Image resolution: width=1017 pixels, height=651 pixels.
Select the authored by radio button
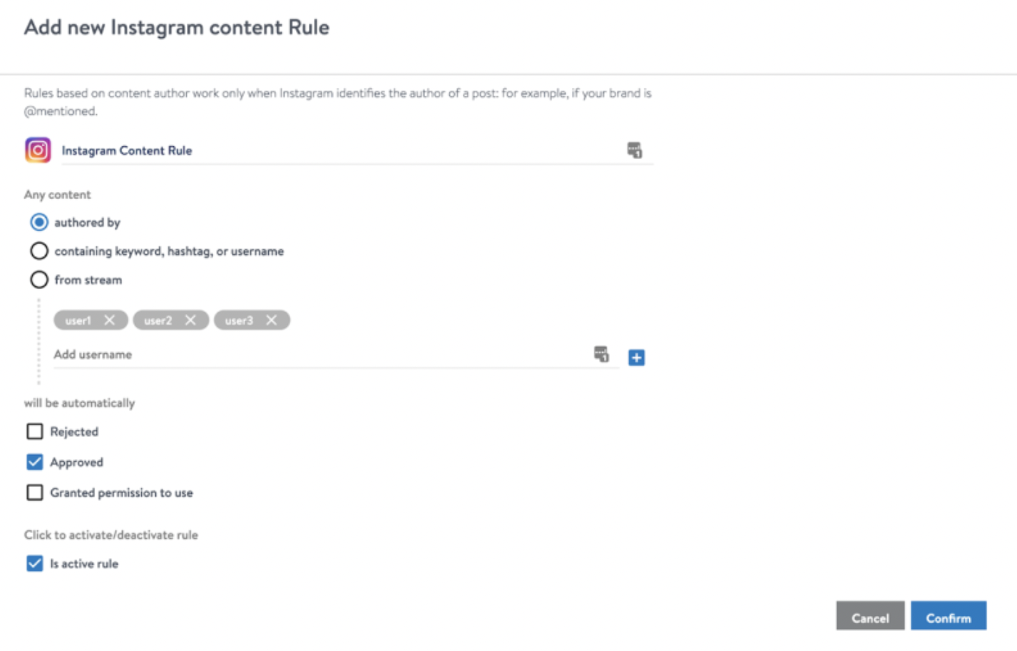(x=39, y=222)
